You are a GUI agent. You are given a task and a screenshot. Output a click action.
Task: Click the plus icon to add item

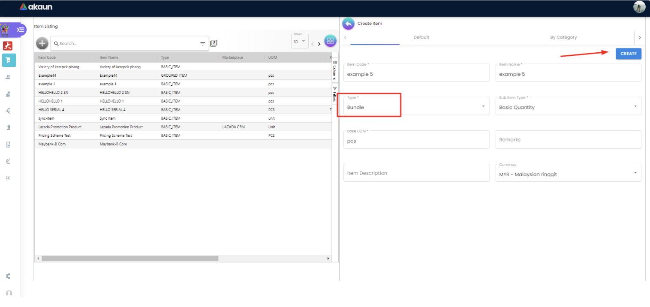[42, 43]
